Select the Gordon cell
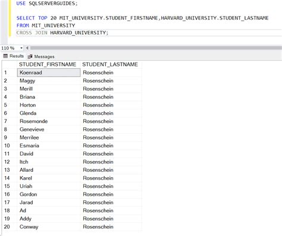282x236 pixels. [49, 194]
